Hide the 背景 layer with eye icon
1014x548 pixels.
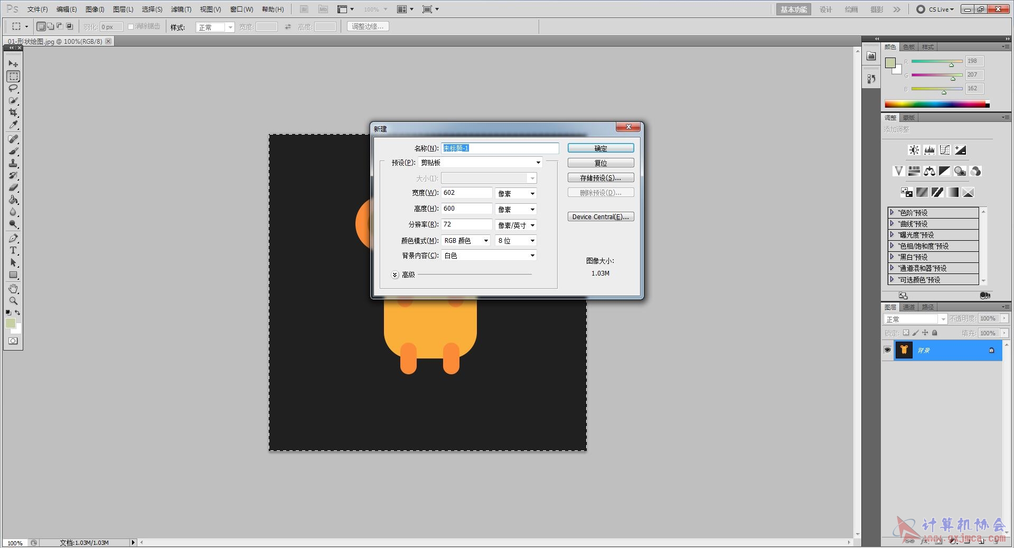click(x=887, y=350)
